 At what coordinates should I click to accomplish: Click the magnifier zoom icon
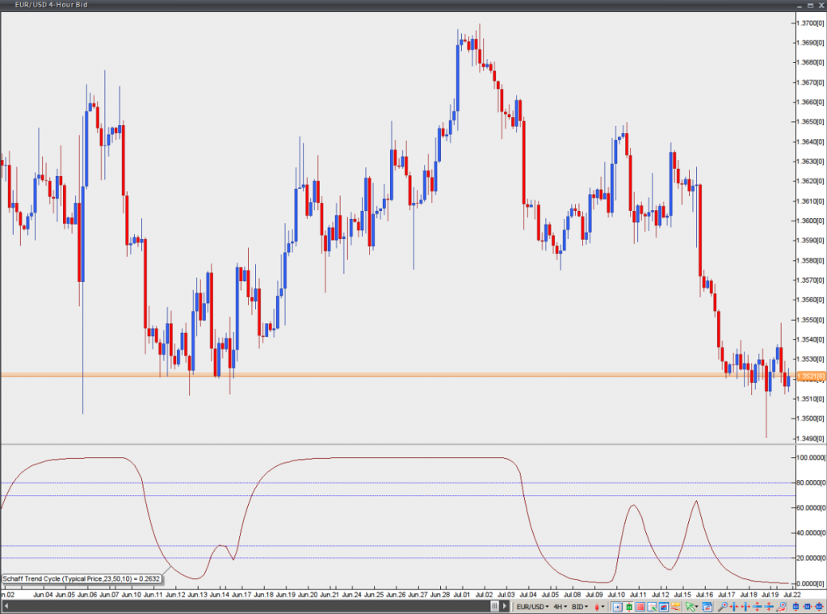[723, 606]
